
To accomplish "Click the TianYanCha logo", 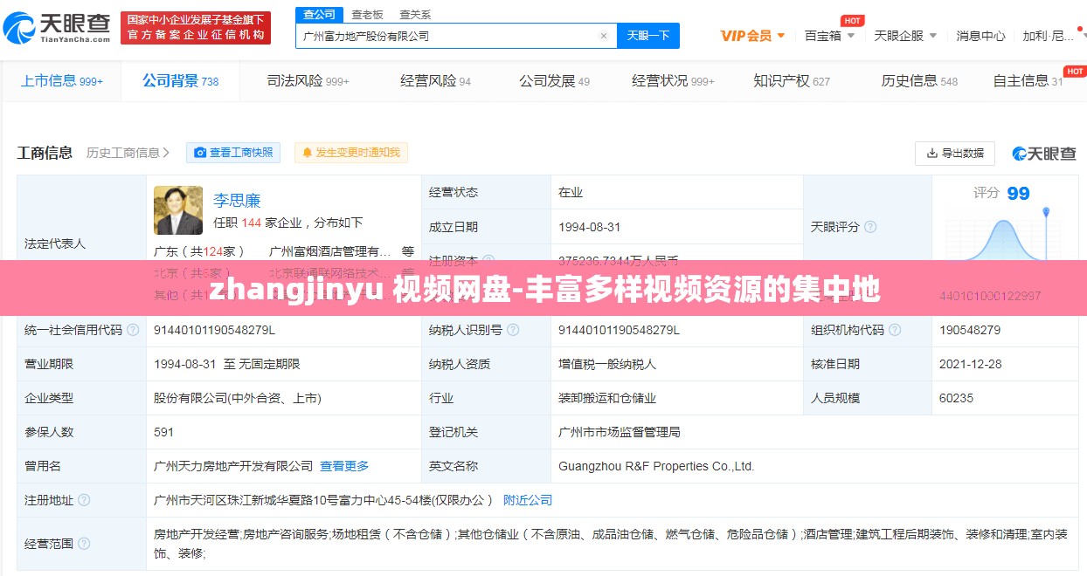I will tap(57, 28).
